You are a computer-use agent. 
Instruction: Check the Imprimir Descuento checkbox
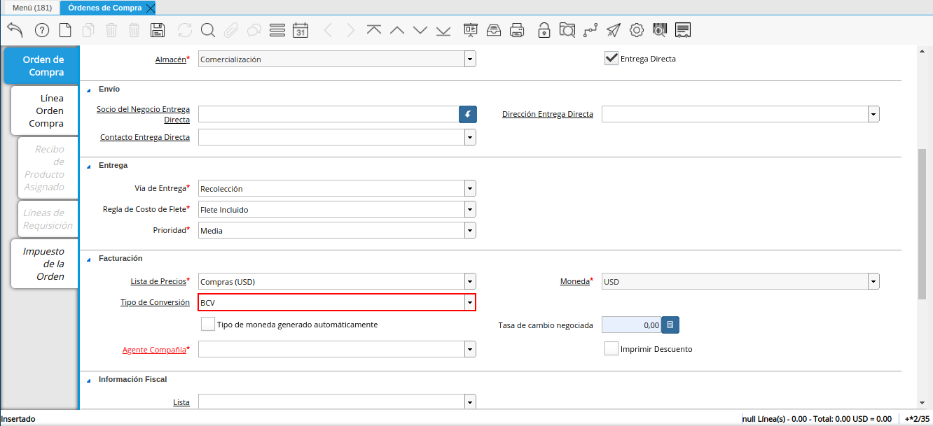coord(611,348)
